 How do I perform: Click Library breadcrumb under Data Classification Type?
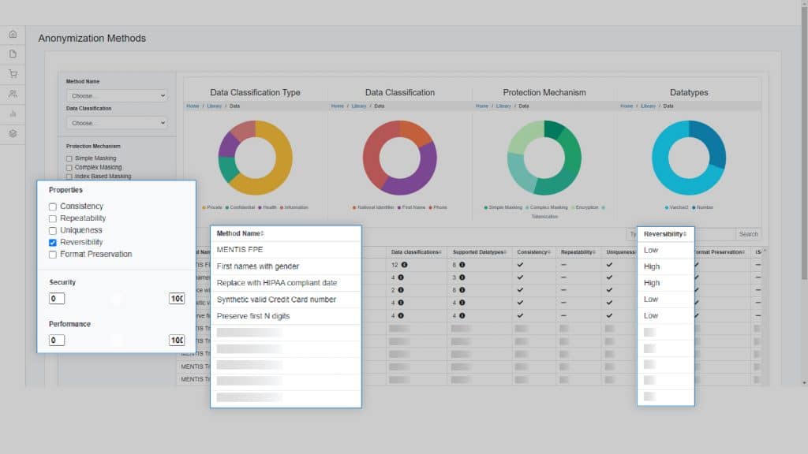pyautogui.click(x=214, y=106)
